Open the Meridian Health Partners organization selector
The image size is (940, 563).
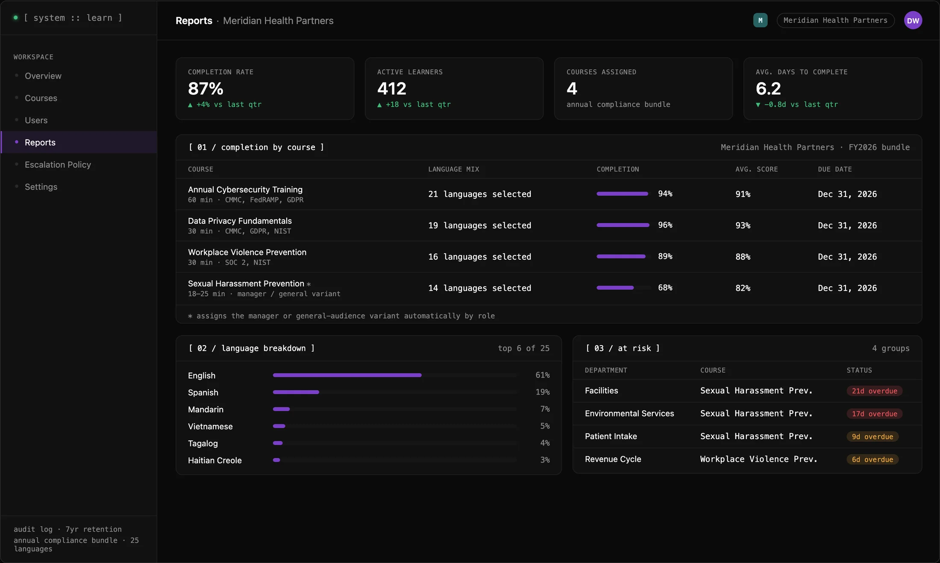(x=835, y=20)
